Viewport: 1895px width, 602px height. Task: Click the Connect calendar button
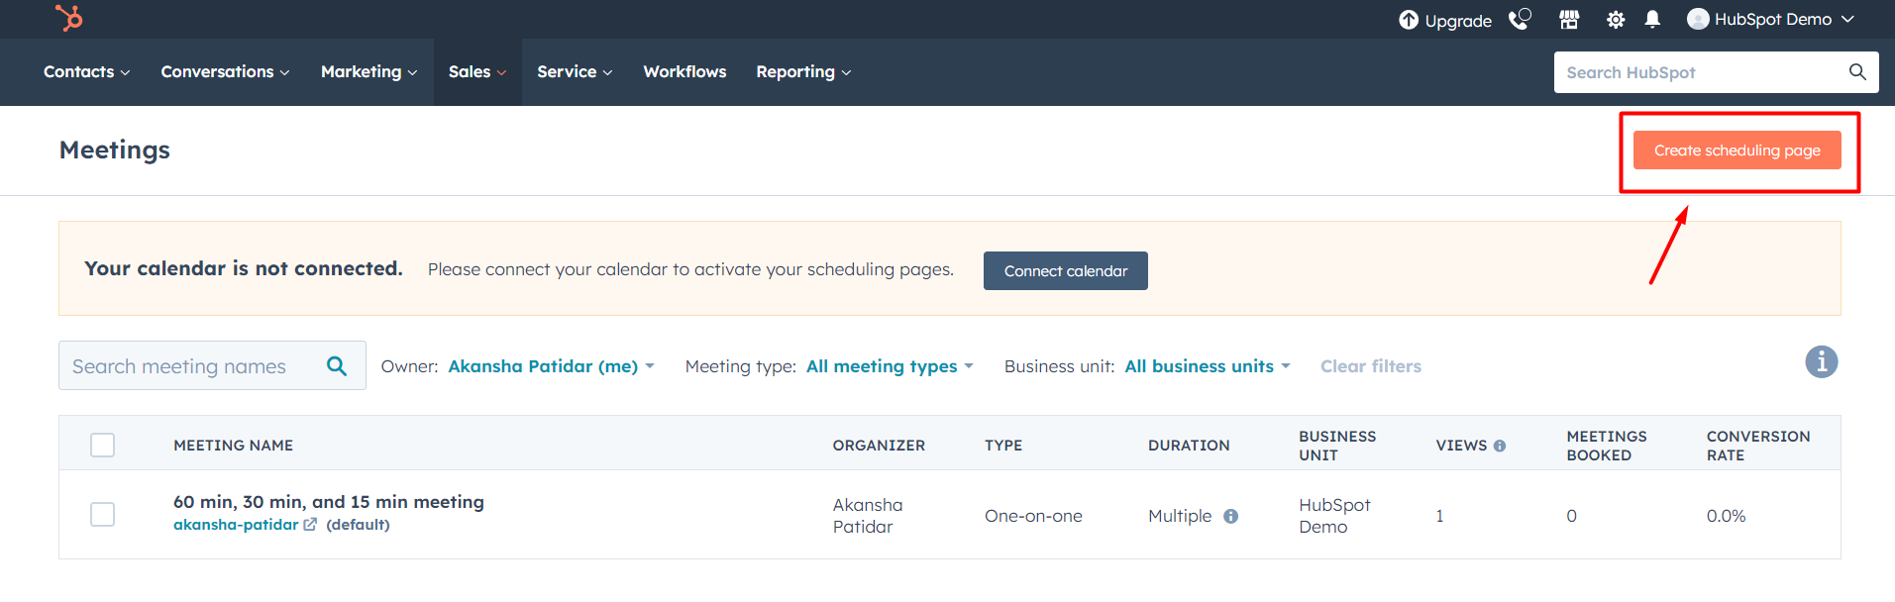point(1066,270)
